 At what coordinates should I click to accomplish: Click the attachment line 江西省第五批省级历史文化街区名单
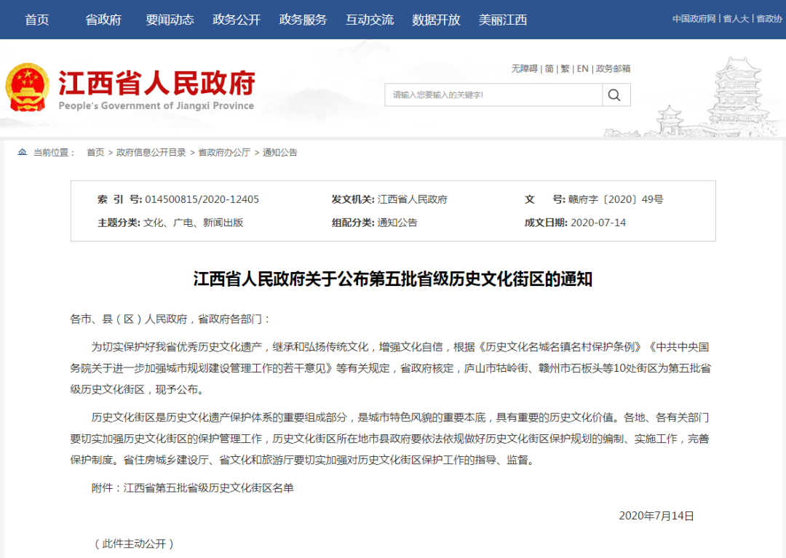click(x=209, y=488)
